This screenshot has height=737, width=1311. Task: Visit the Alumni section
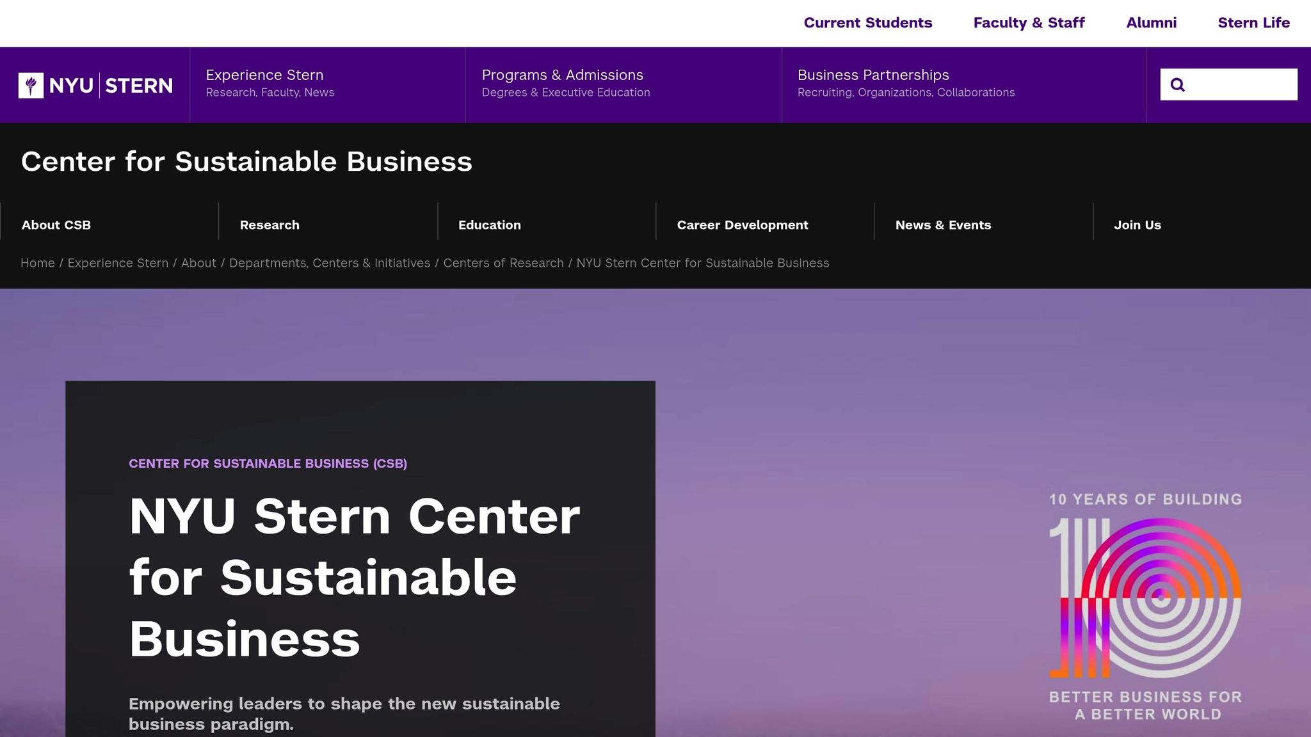coord(1151,22)
